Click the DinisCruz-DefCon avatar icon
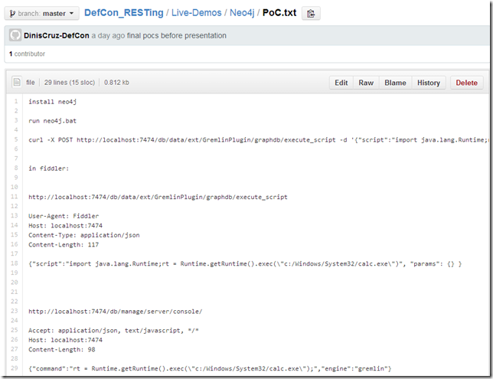Screen dimensions: 493x379 (x=15, y=35)
